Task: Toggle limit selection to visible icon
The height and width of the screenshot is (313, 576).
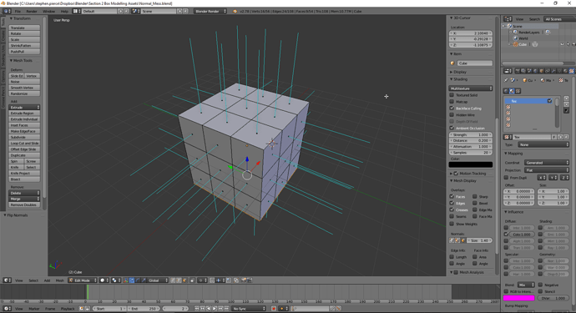Action: (x=192, y=280)
